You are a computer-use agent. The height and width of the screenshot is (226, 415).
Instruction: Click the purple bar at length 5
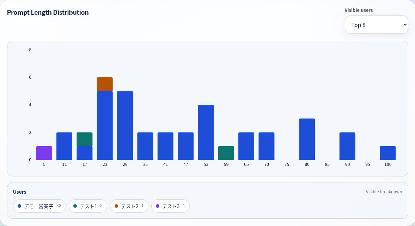pyautogui.click(x=44, y=153)
